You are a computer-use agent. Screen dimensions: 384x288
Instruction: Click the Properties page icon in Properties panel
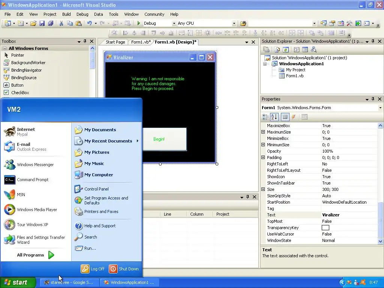tap(285, 117)
